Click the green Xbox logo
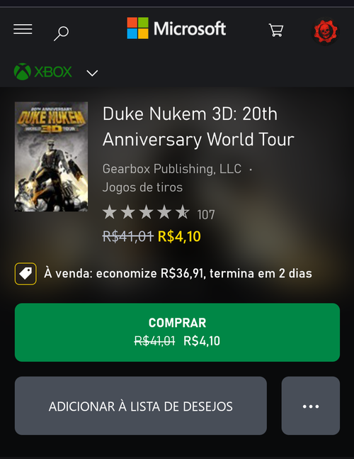 [x=43, y=72]
